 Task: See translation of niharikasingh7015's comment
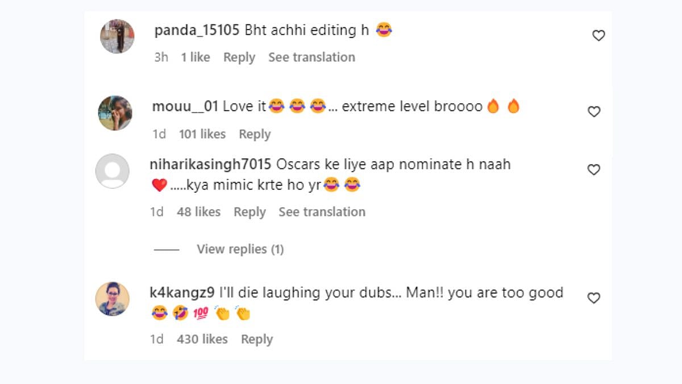coord(322,212)
